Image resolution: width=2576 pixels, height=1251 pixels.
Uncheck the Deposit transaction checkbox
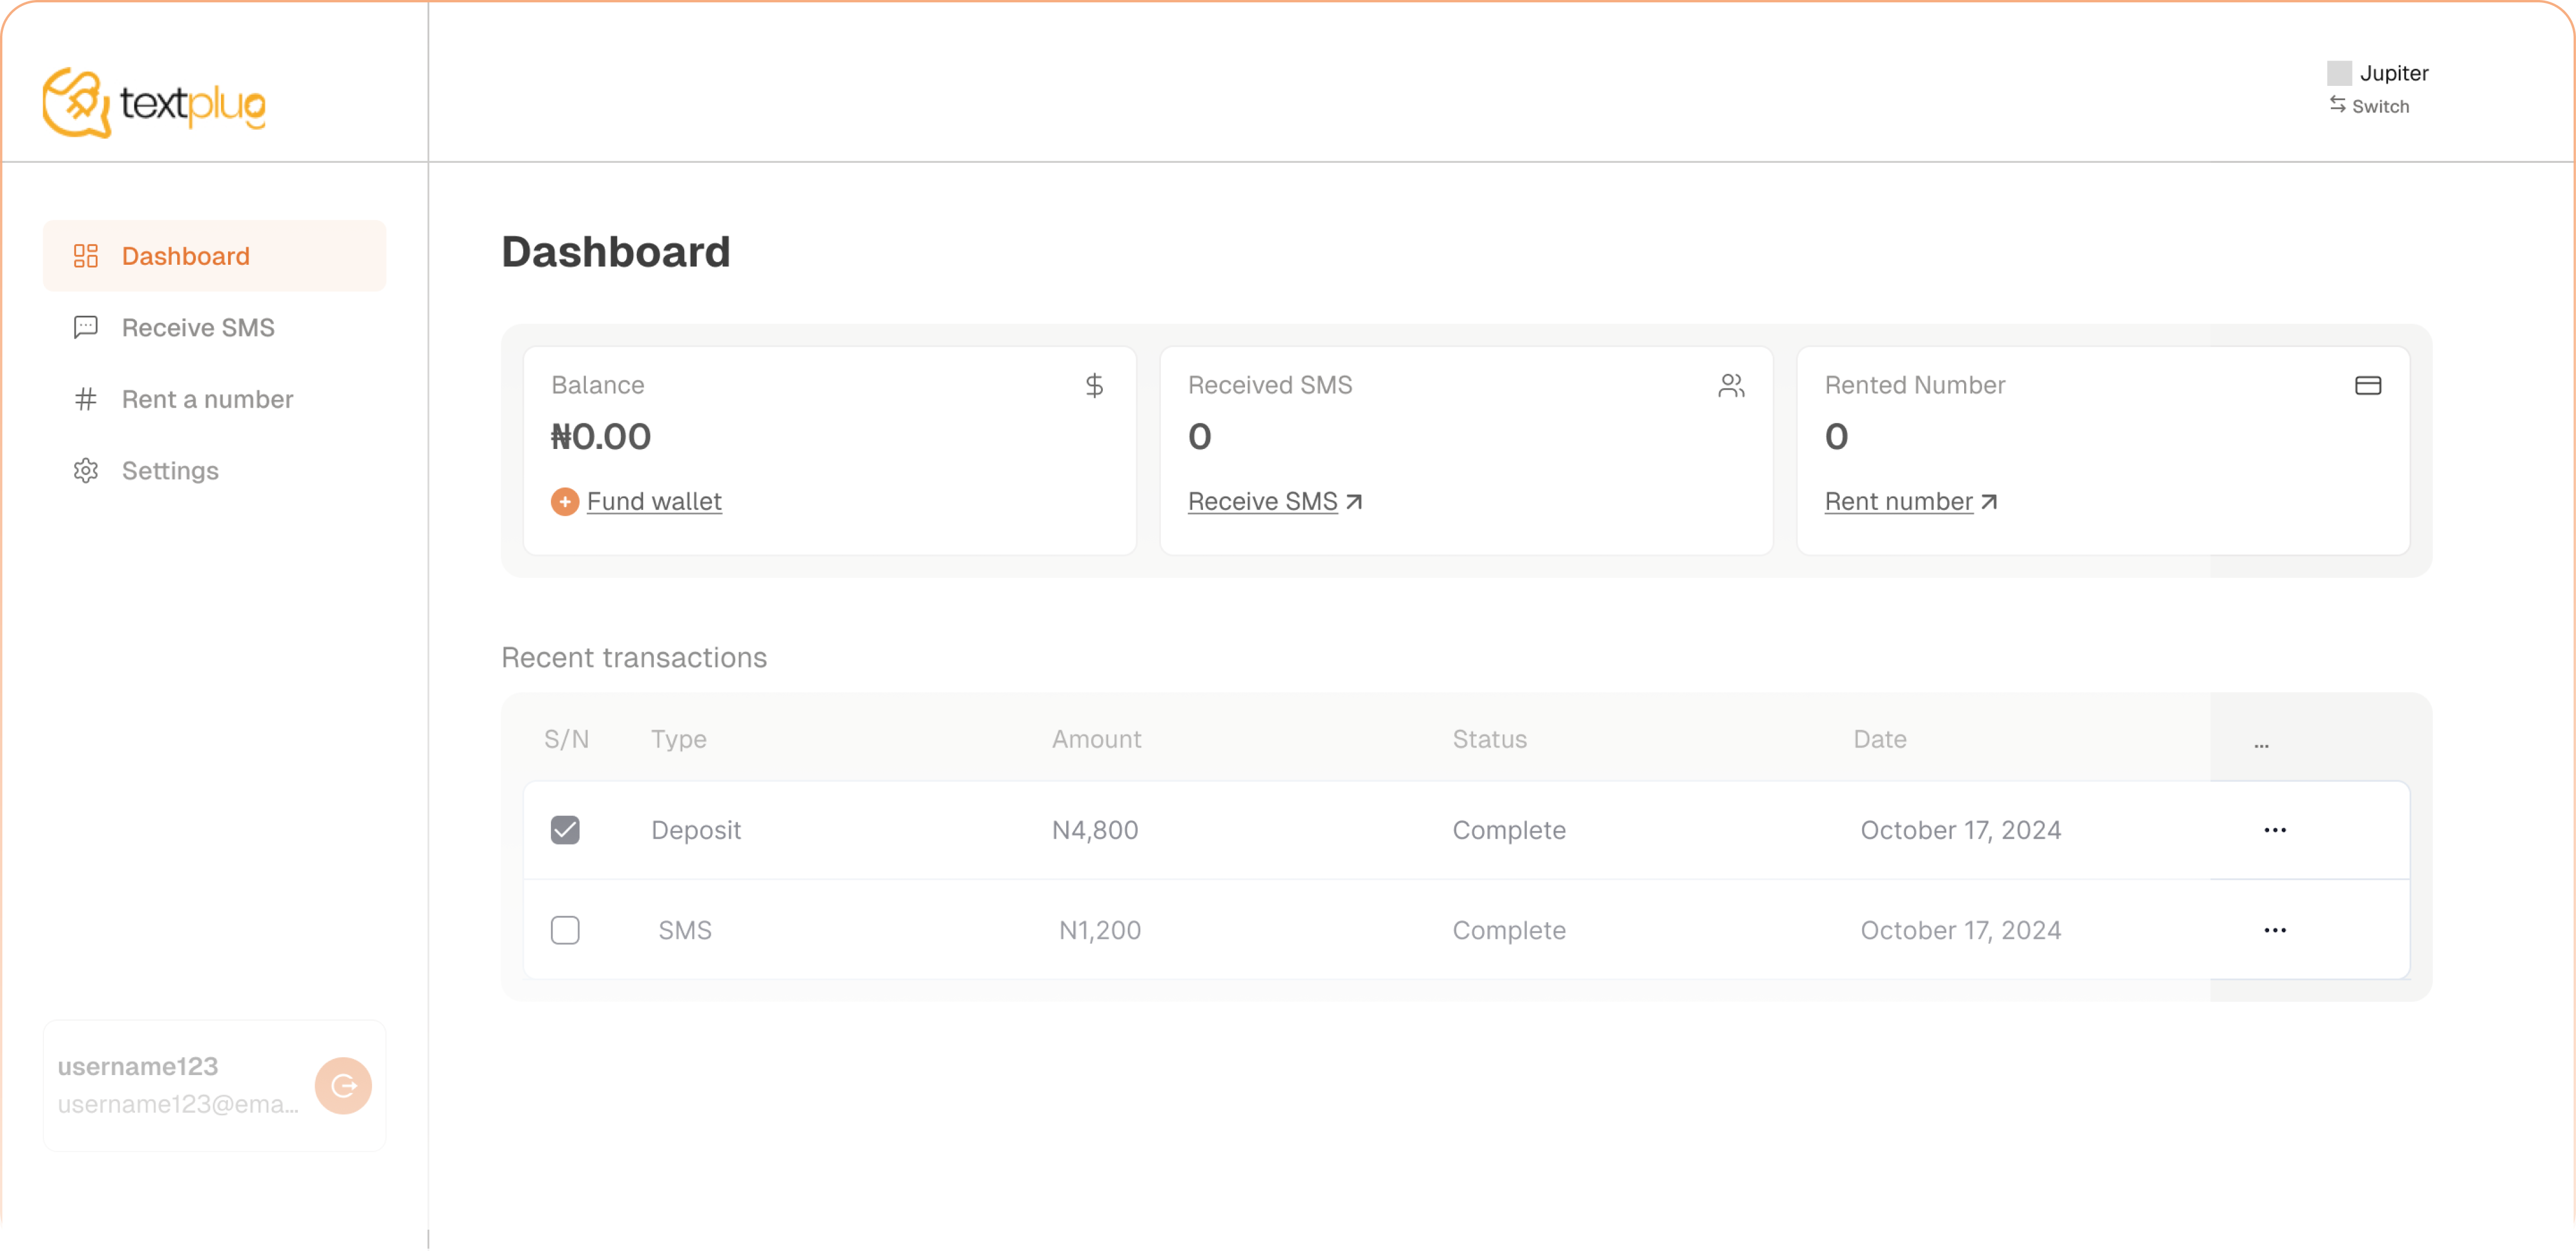[565, 830]
